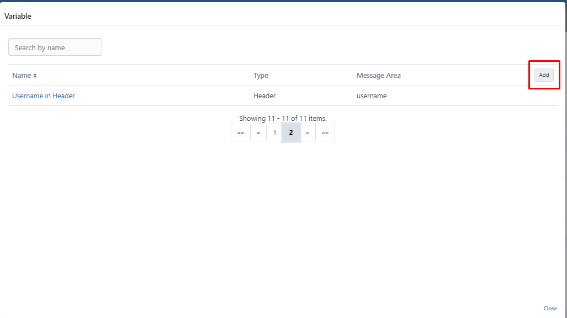567x318 pixels.
Task: Click the Showing 11 - 11 items text
Action: 283,118
